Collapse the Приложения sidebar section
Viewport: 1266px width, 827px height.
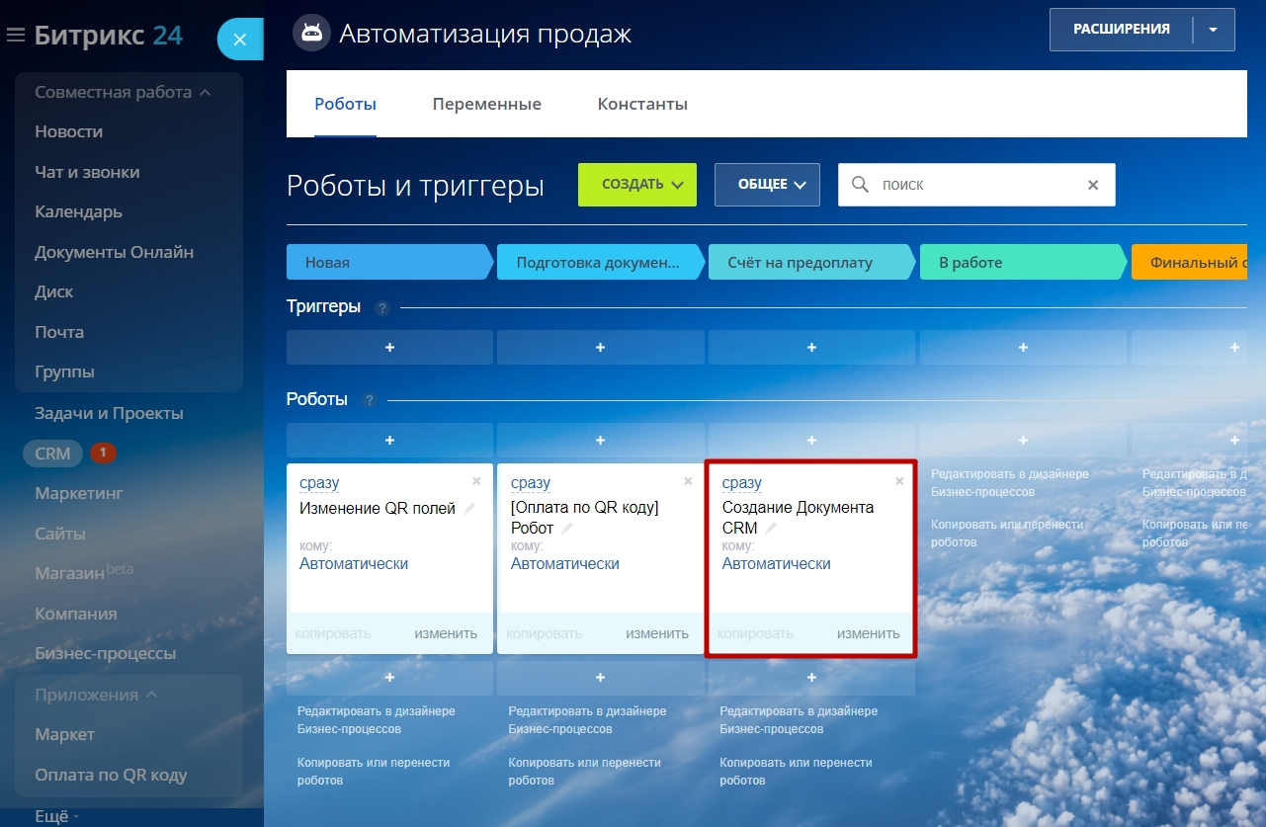[96, 695]
